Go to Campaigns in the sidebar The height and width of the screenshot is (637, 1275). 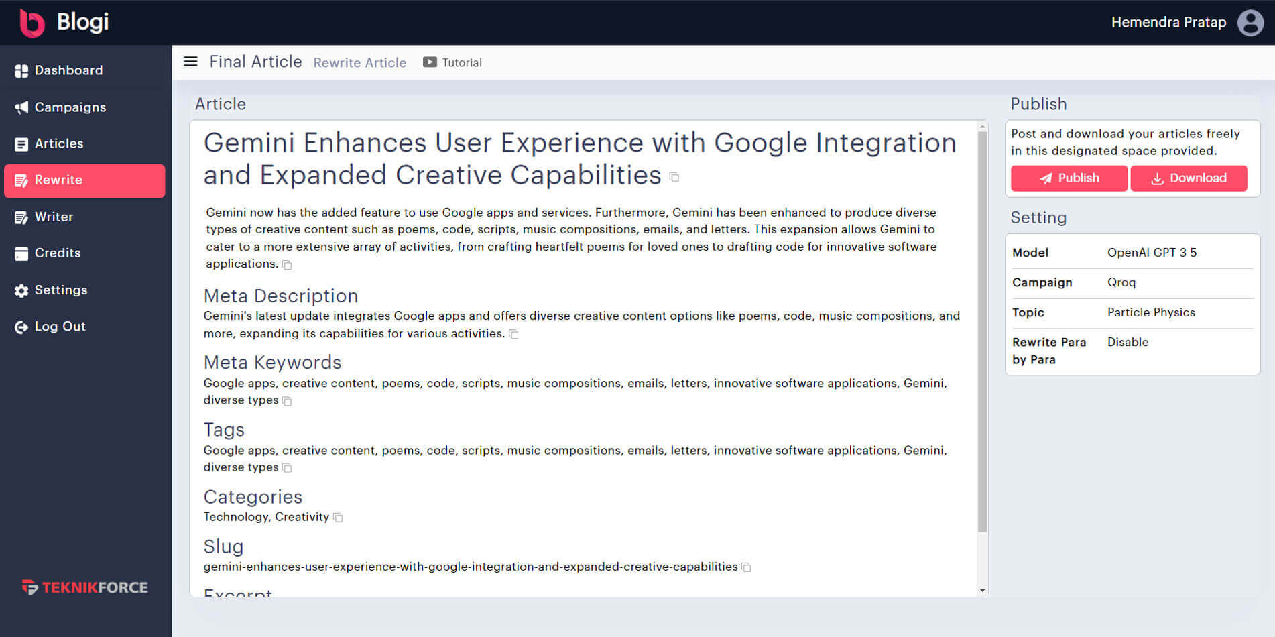point(70,107)
